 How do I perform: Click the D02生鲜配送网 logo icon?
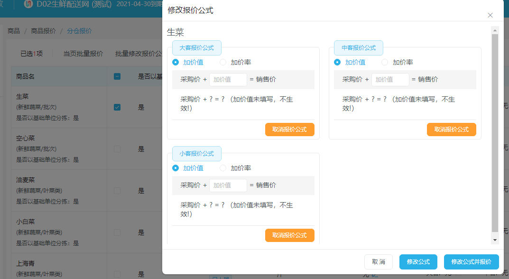[x=28, y=4]
